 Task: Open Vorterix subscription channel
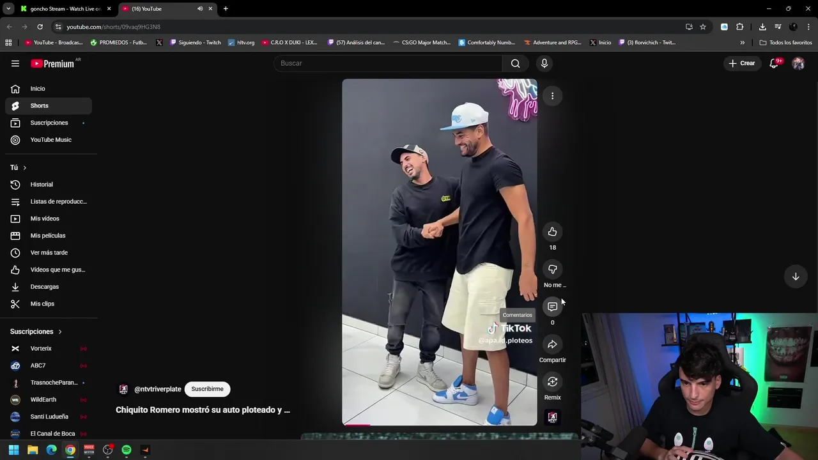[x=49, y=348]
